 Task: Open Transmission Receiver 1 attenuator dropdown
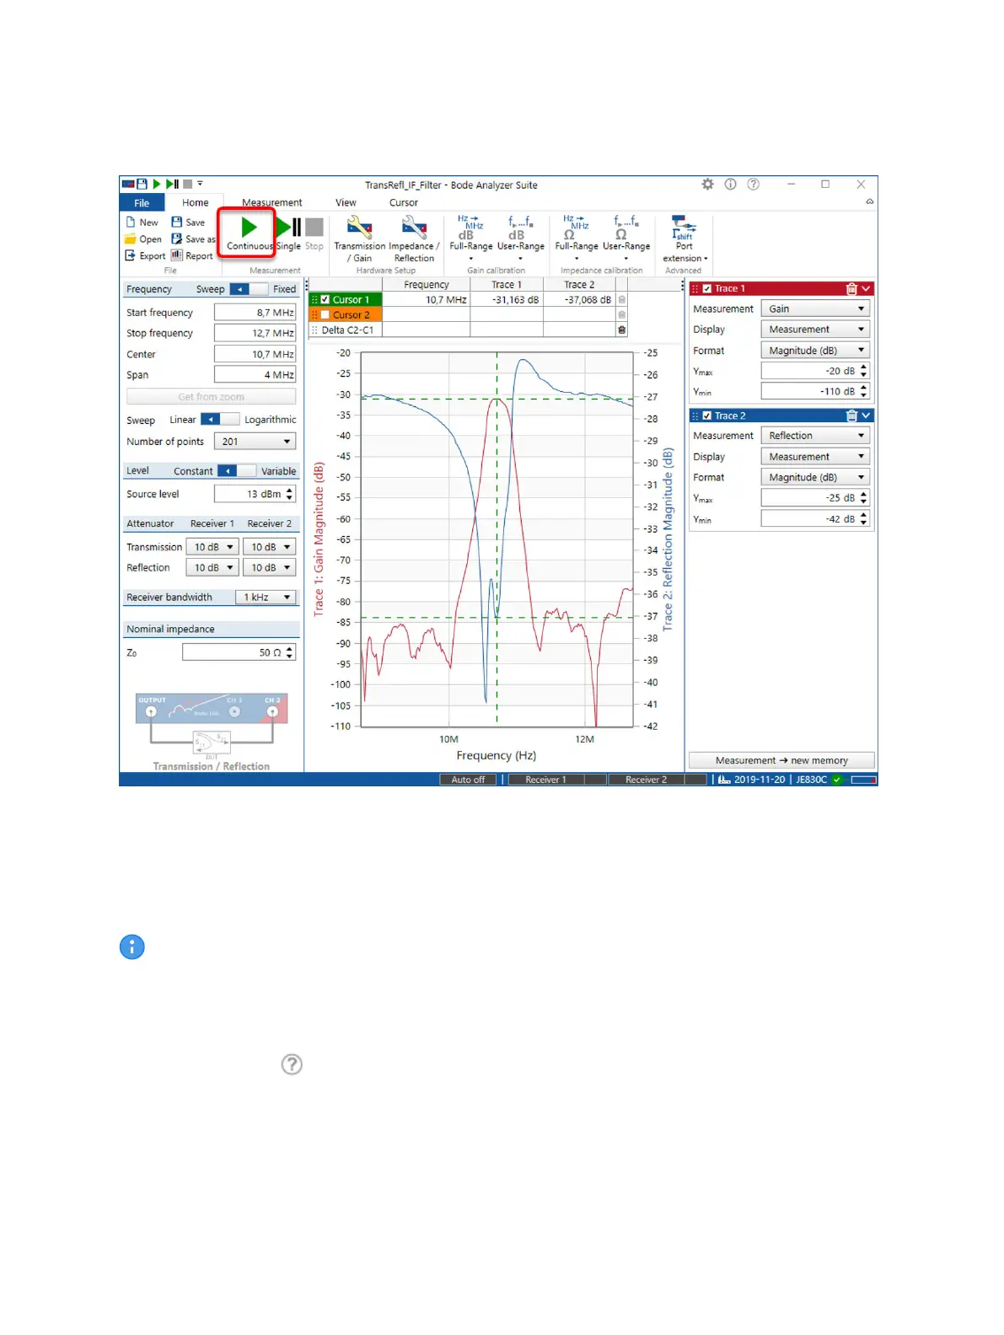tap(212, 547)
